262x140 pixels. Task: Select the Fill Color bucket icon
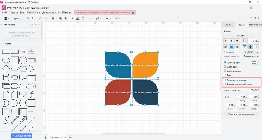pyautogui.click(x=73, y=18)
